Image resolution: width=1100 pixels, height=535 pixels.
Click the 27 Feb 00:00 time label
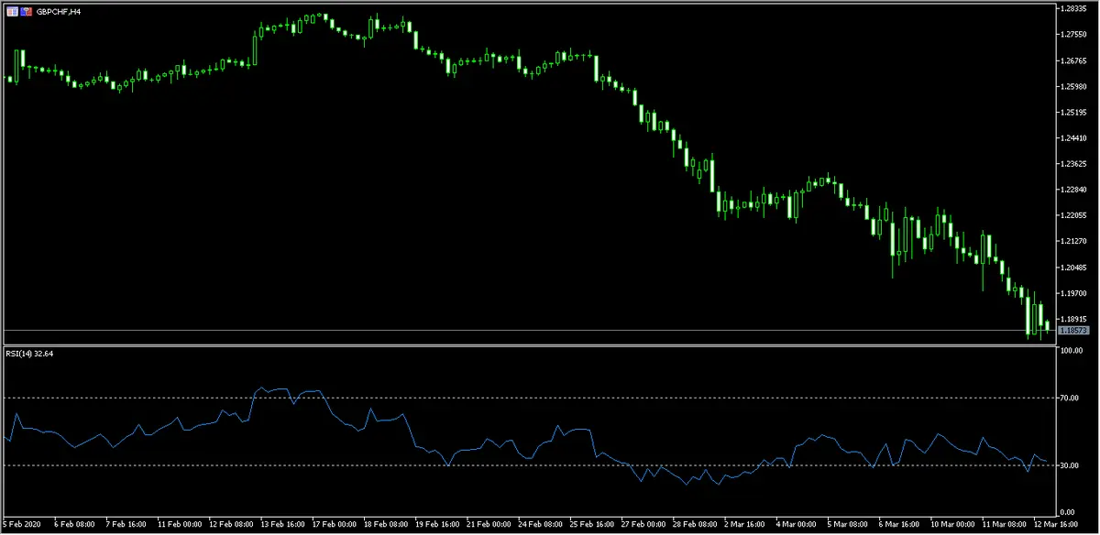click(644, 524)
